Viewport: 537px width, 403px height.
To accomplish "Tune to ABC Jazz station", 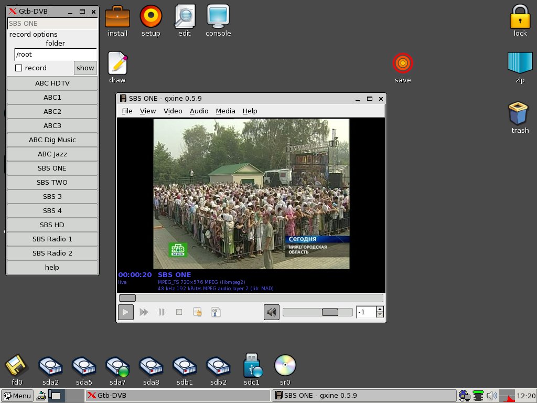I will pos(52,154).
